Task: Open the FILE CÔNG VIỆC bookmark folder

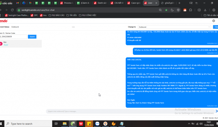Action: tap(88, 15)
